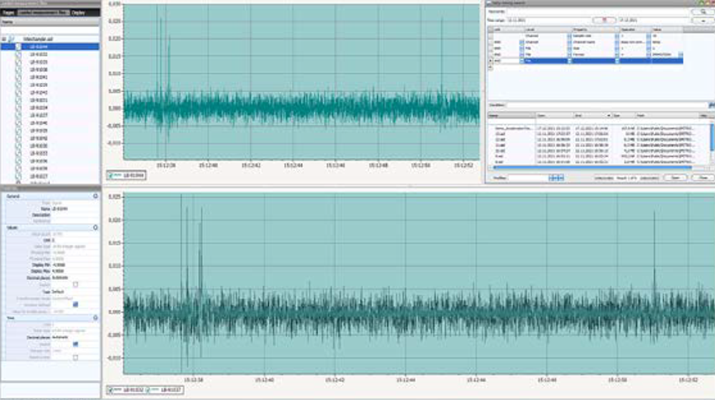Open the Level dropdown in the Sample rate row
Screen dimensions: 715x400
click(x=569, y=36)
